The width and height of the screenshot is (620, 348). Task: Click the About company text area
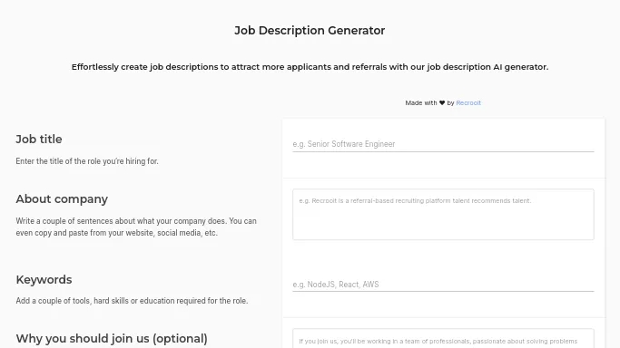(443, 214)
